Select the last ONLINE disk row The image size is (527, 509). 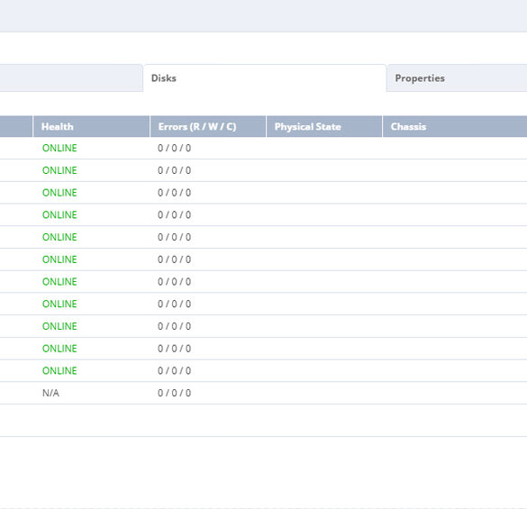pos(263,371)
